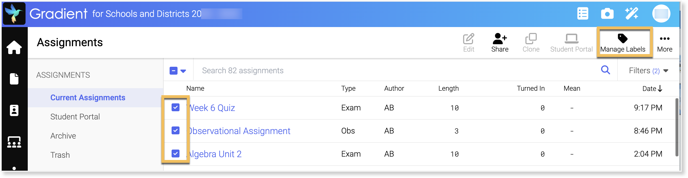The height and width of the screenshot is (178, 688).
Task: Click the Search 82 assignments field
Action: coord(396,70)
